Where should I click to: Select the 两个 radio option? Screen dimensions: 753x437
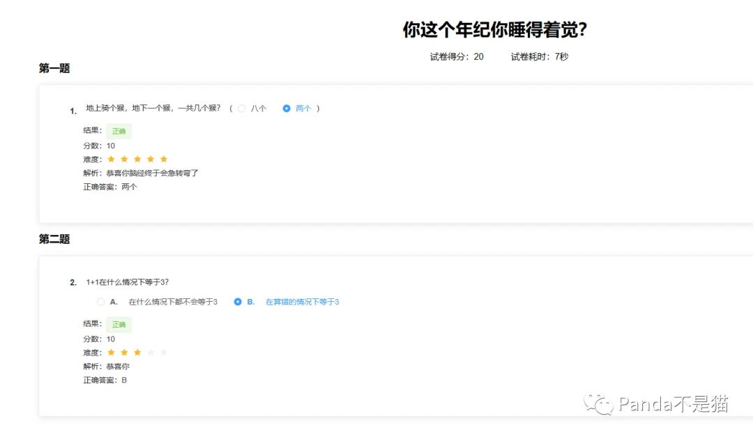287,109
